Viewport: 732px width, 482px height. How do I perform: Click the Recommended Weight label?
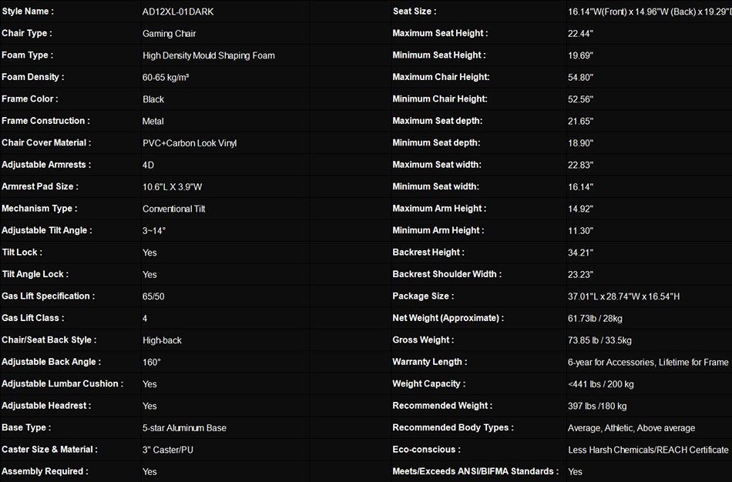pos(442,406)
